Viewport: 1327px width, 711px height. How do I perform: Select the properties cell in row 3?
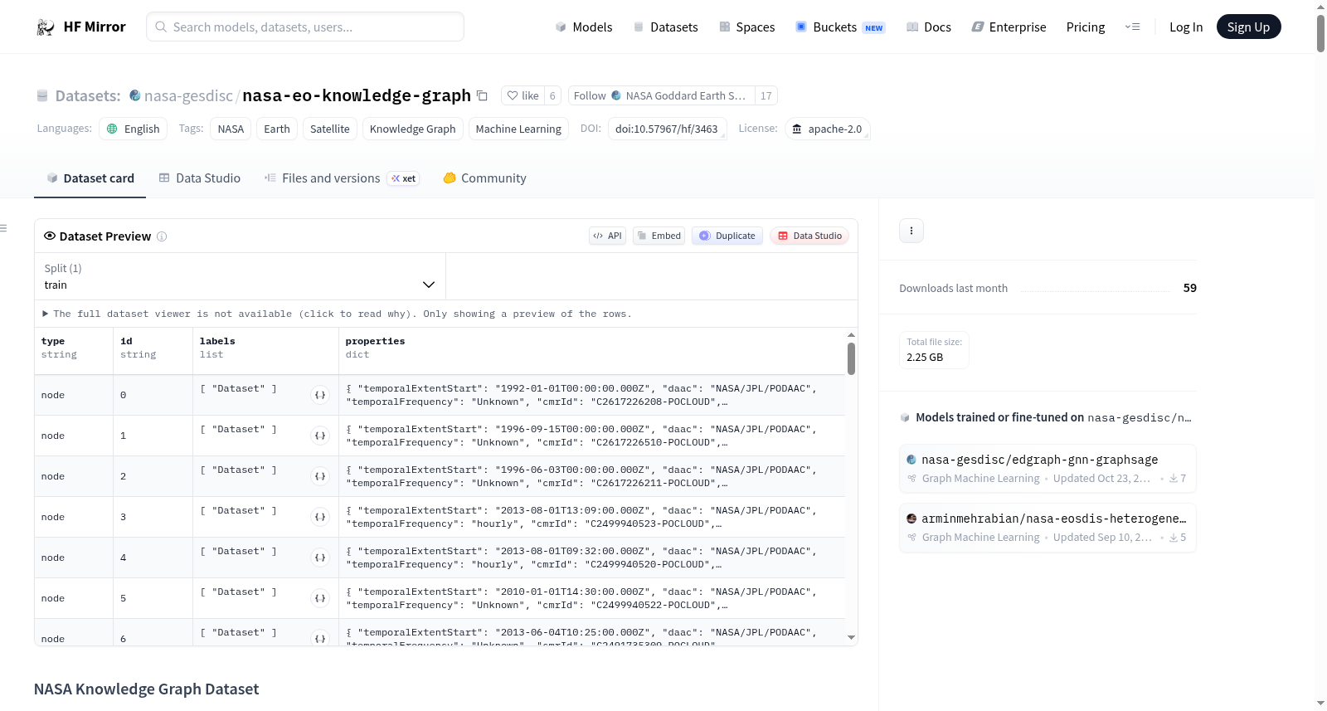coord(591,517)
